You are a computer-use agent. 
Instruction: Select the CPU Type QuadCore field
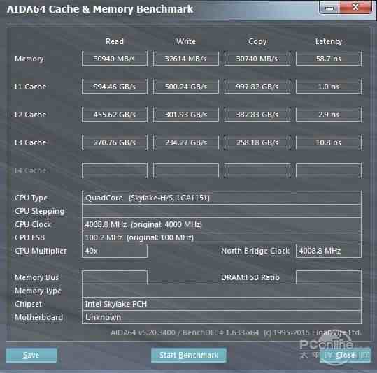tap(222, 198)
